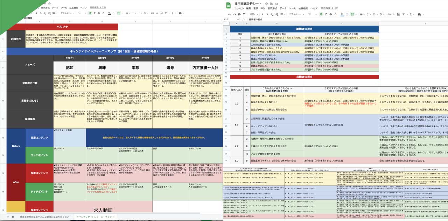Toggle italic in the 採用課題分析シート toolbar
Screen dimensions: 448x221
[326, 14]
